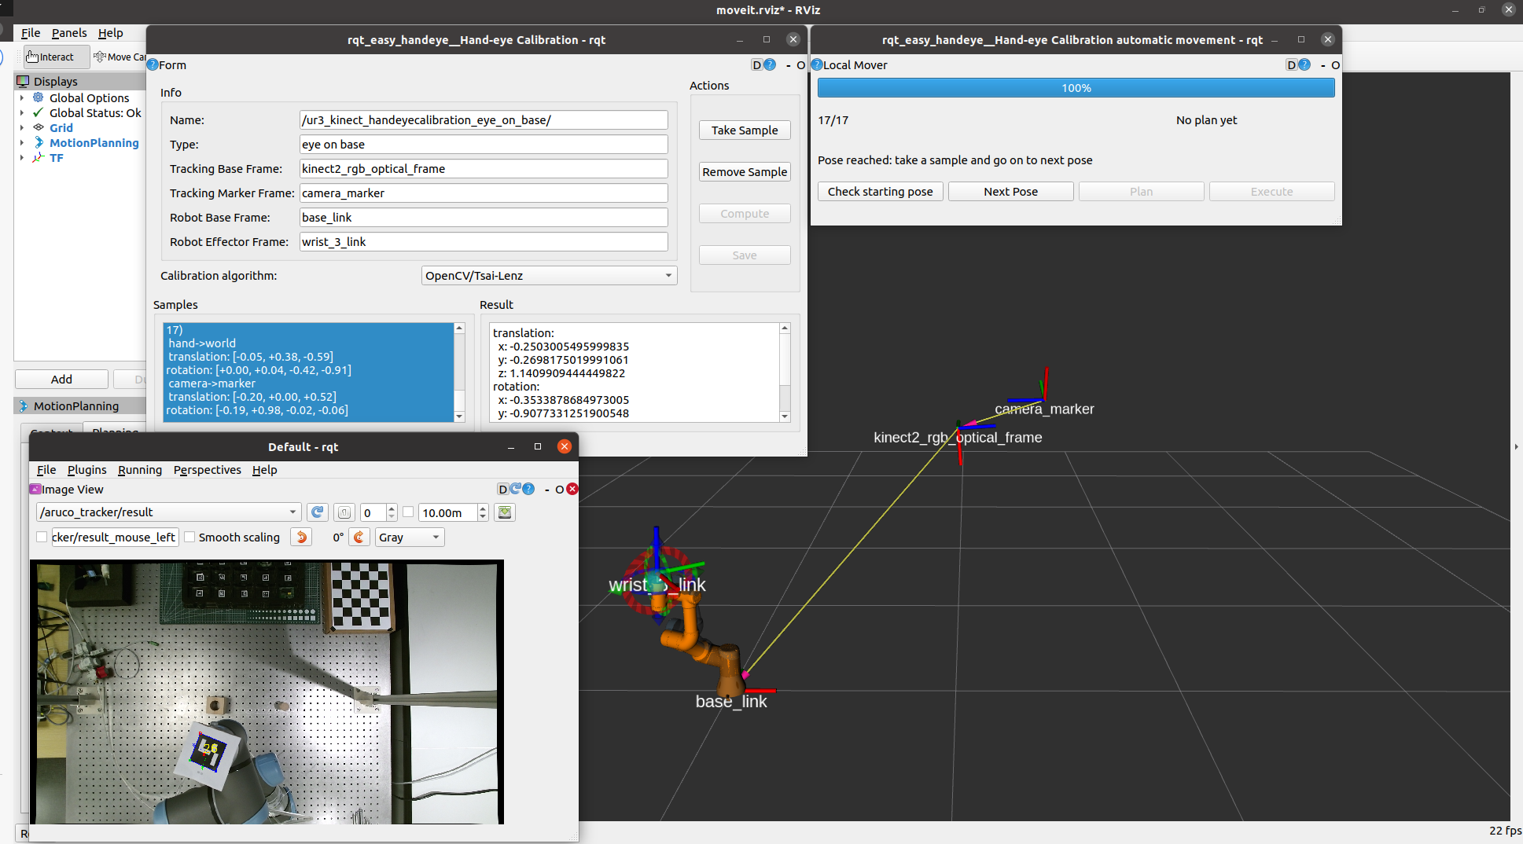Close Image View plugin with red X
This screenshot has width=1523, height=844.
coord(572,489)
